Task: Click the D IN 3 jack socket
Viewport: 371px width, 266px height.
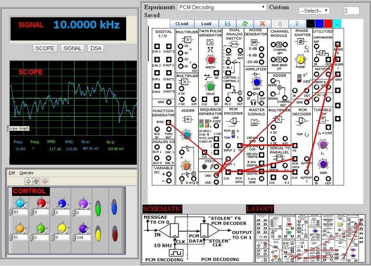Action: tap(157, 46)
